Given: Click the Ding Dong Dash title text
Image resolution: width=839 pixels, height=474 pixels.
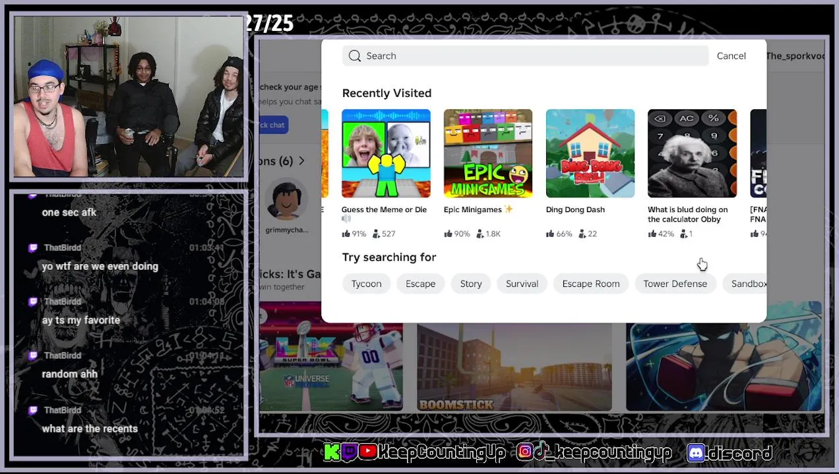Looking at the screenshot, I should point(575,209).
